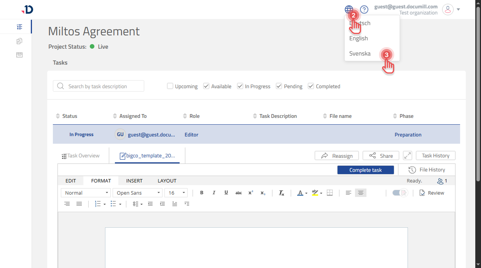The height and width of the screenshot is (268, 481).
Task: Uncheck the Completed tasks filter
Action: pos(311,86)
